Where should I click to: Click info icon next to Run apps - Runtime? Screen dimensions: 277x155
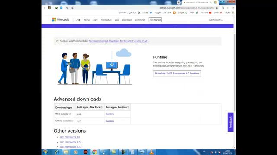(128, 107)
